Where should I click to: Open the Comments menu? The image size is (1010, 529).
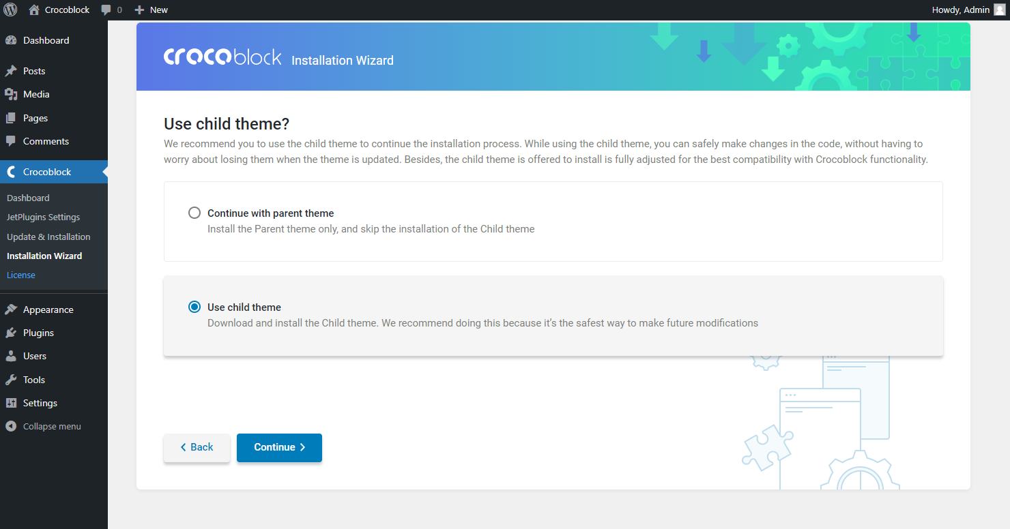[x=54, y=141]
